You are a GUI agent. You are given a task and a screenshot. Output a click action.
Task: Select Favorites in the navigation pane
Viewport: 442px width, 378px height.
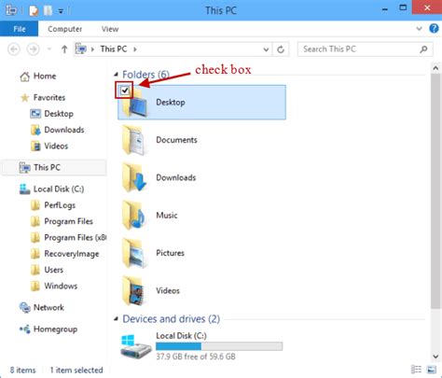point(49,97)
